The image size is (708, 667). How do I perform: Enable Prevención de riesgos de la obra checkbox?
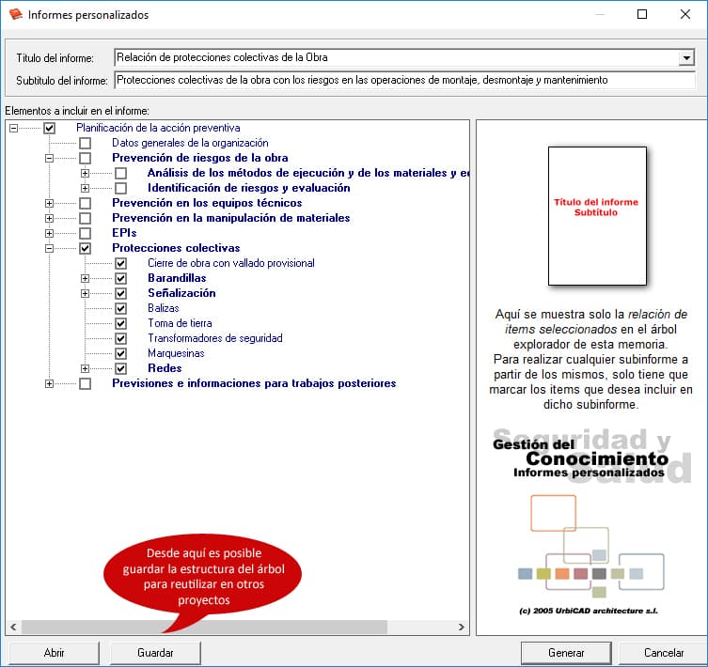pyautogui.click(x=85, y=159)
